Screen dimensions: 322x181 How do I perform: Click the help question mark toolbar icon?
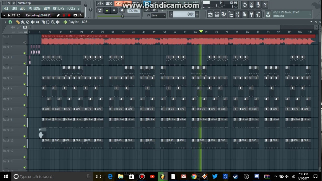[x=265, y=5]
